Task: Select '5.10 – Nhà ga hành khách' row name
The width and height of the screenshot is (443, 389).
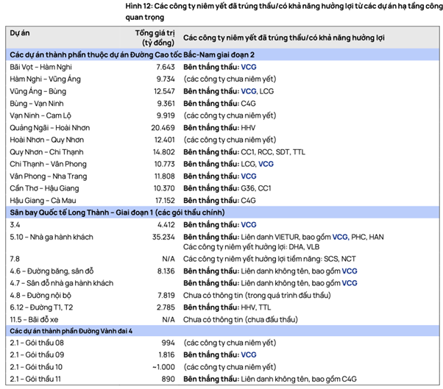Action: (x=52, y=237)
